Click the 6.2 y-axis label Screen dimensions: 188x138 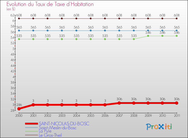pos(12,15)
